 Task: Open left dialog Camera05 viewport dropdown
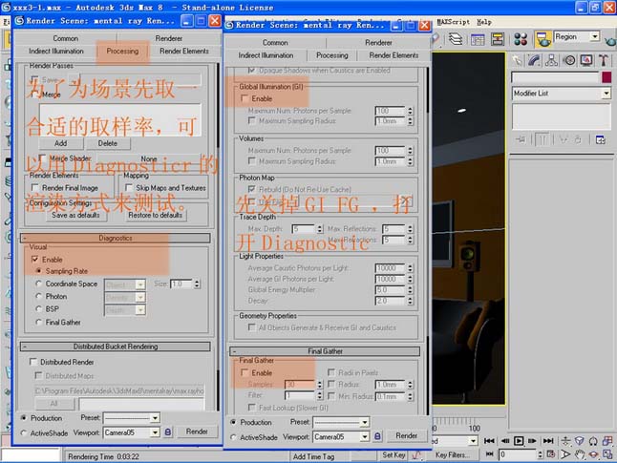coord(155,432)
